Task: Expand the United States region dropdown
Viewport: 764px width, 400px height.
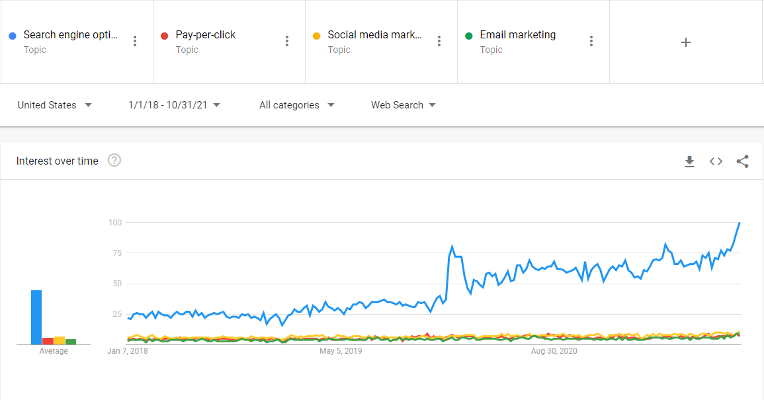Action: pyautogui.click(x=54, y=105)
